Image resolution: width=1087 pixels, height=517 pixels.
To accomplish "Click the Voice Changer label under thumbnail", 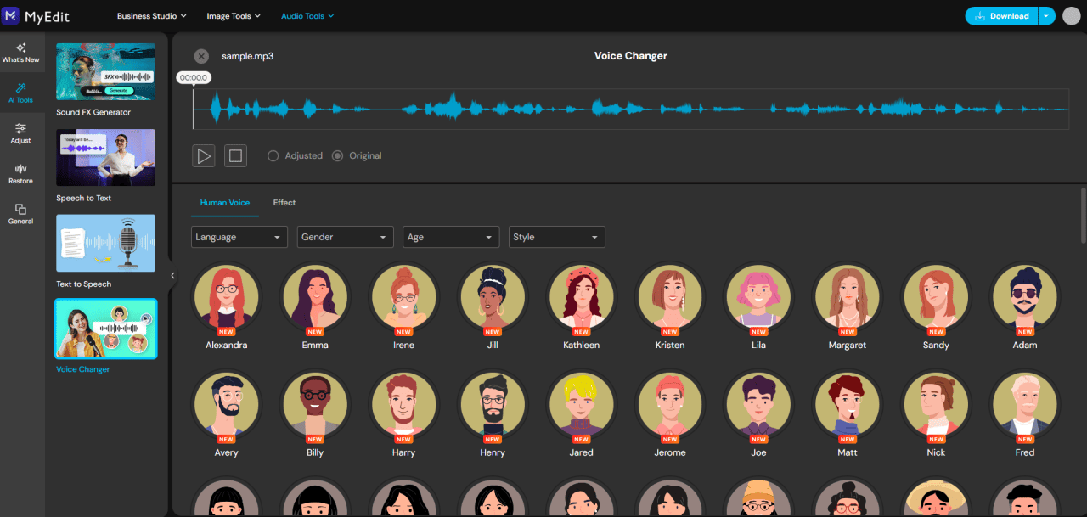I will coord(83,369).
